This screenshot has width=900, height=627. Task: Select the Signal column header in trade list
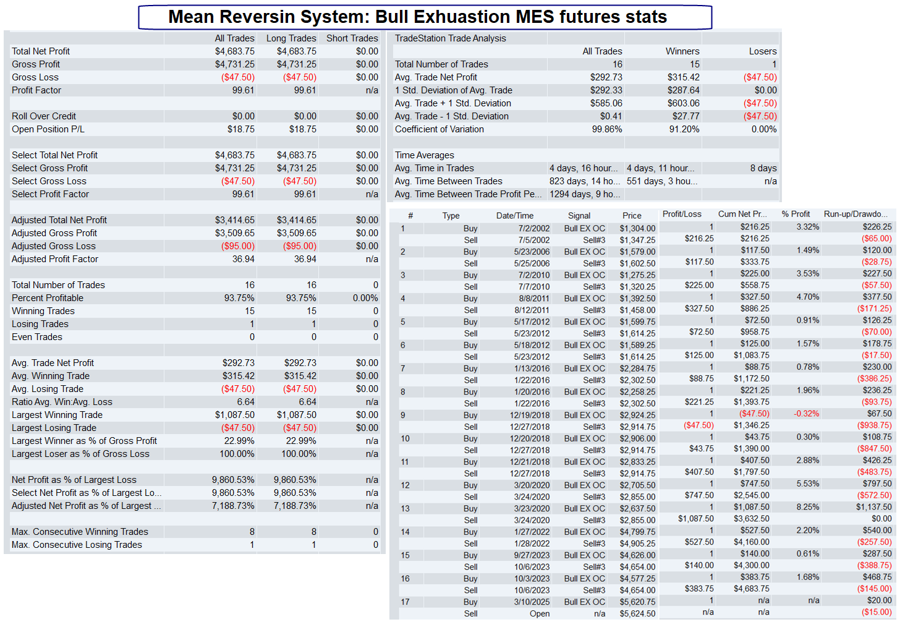(x=579, y=216)
